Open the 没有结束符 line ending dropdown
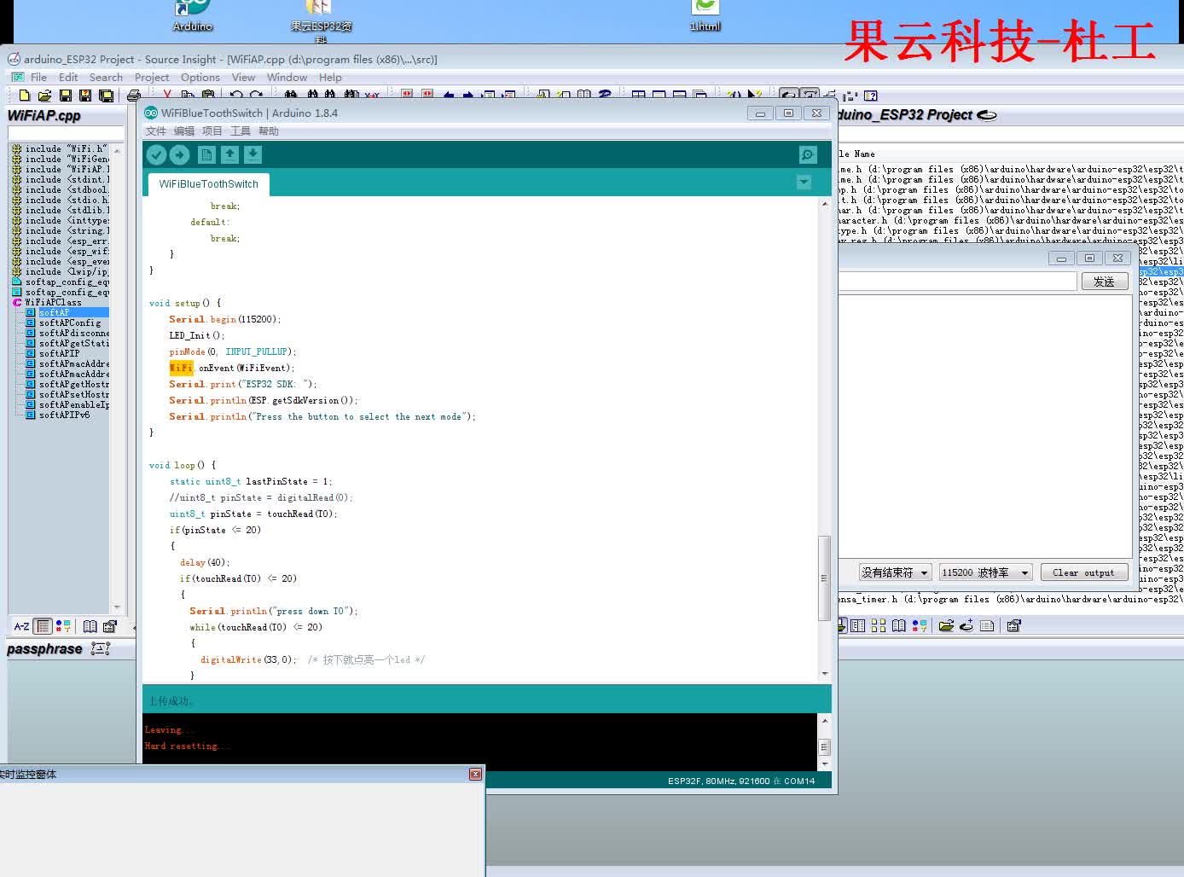Image resolution: width=1184 pixels, height=877 pixels. point(895,572)
